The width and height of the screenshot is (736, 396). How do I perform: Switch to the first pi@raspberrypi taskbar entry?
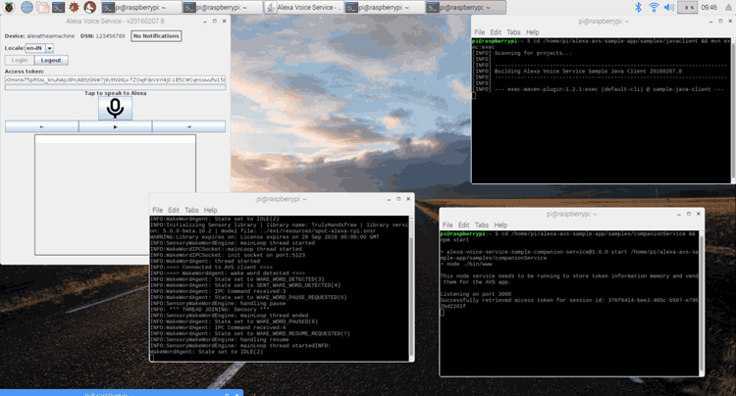[x=140, y=7]
